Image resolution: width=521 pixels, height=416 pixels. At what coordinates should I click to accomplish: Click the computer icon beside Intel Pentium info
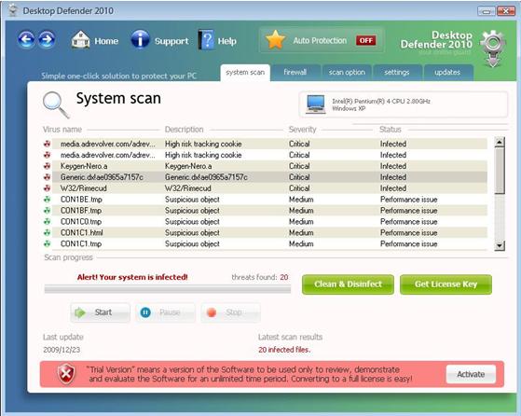[x=315, y=104]
